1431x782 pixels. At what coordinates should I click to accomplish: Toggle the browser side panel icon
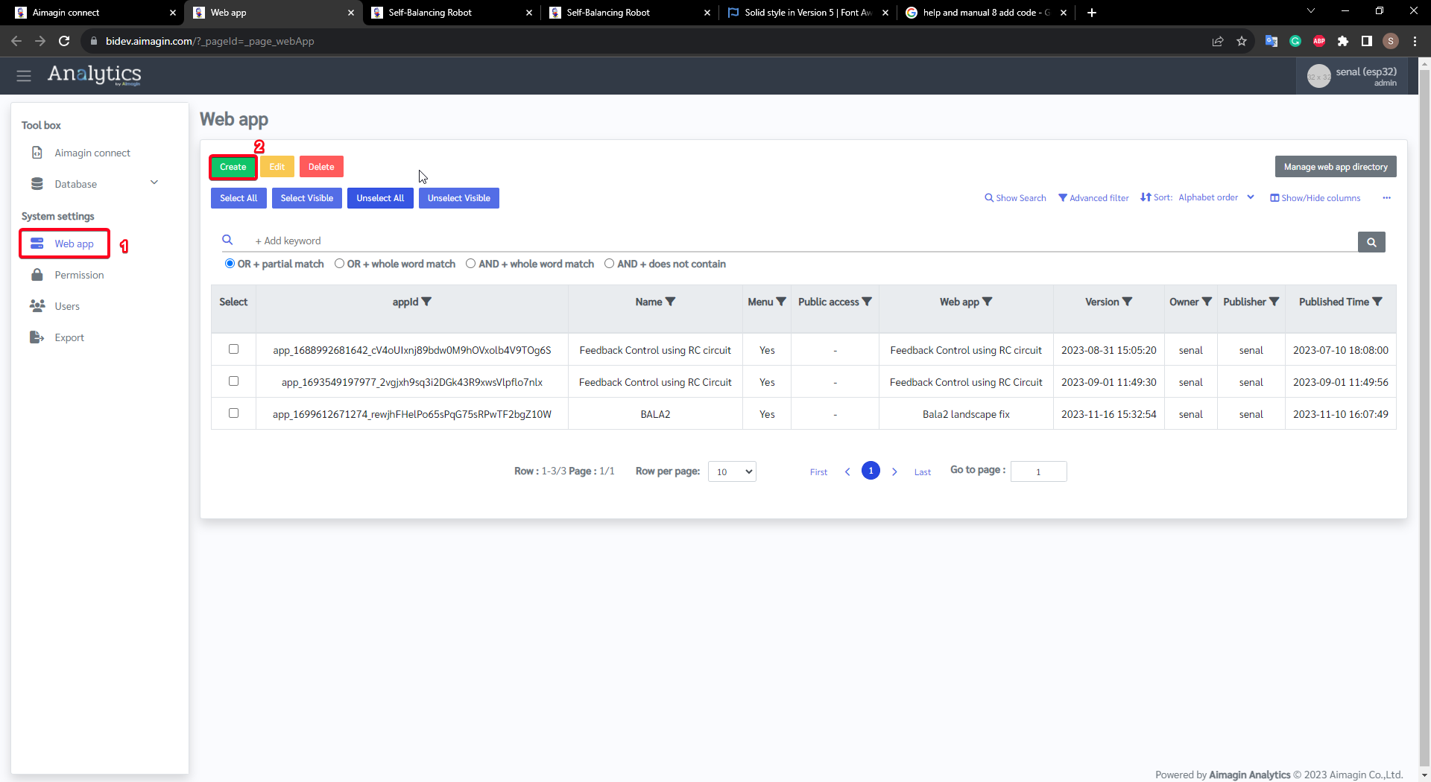(1367, 41)
